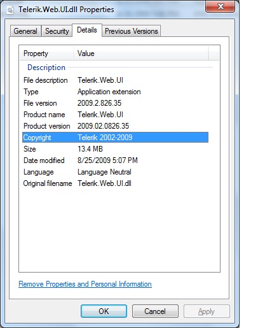Select the highlighted Copyright property label
258x328 pixels.
[37, 138]
